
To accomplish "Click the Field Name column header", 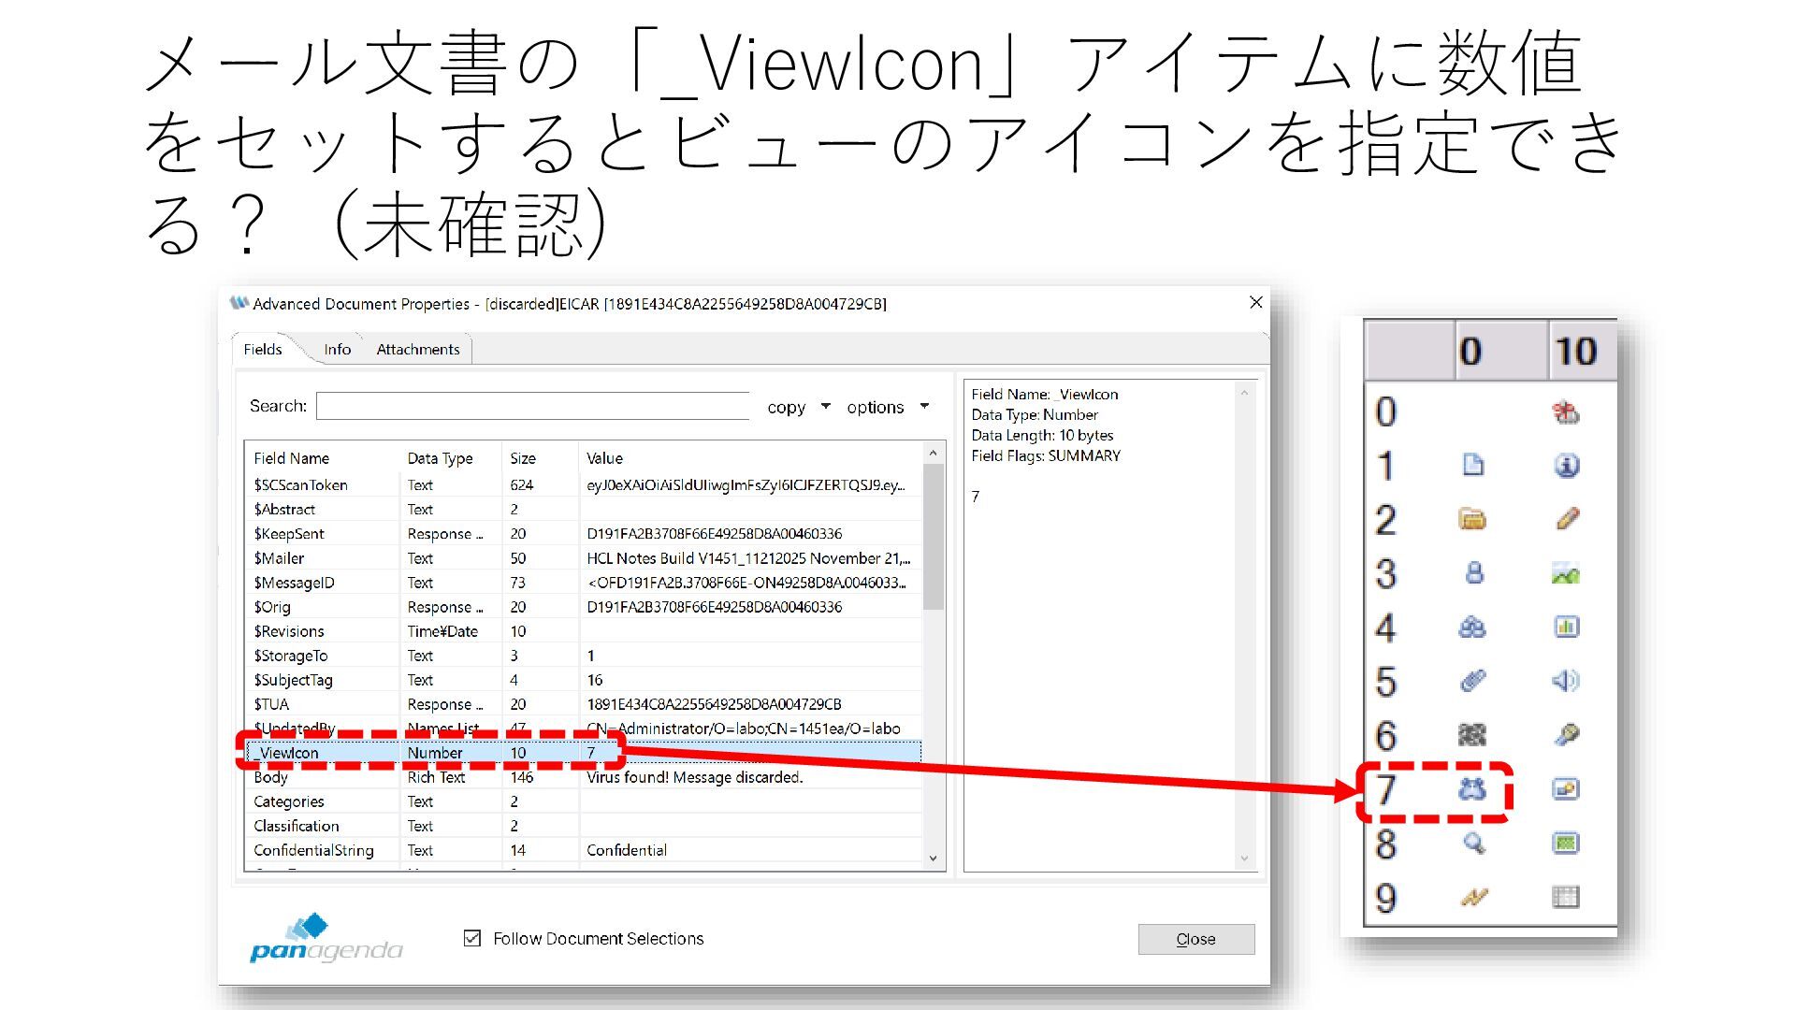I will [292, 458].
